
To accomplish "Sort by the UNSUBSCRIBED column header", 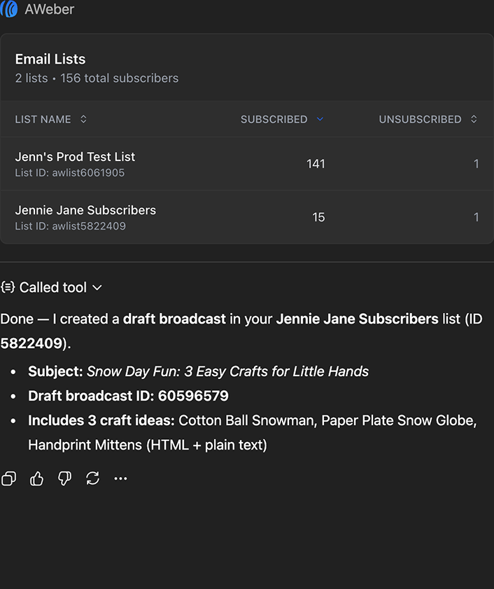I will [x=420, y=119].
